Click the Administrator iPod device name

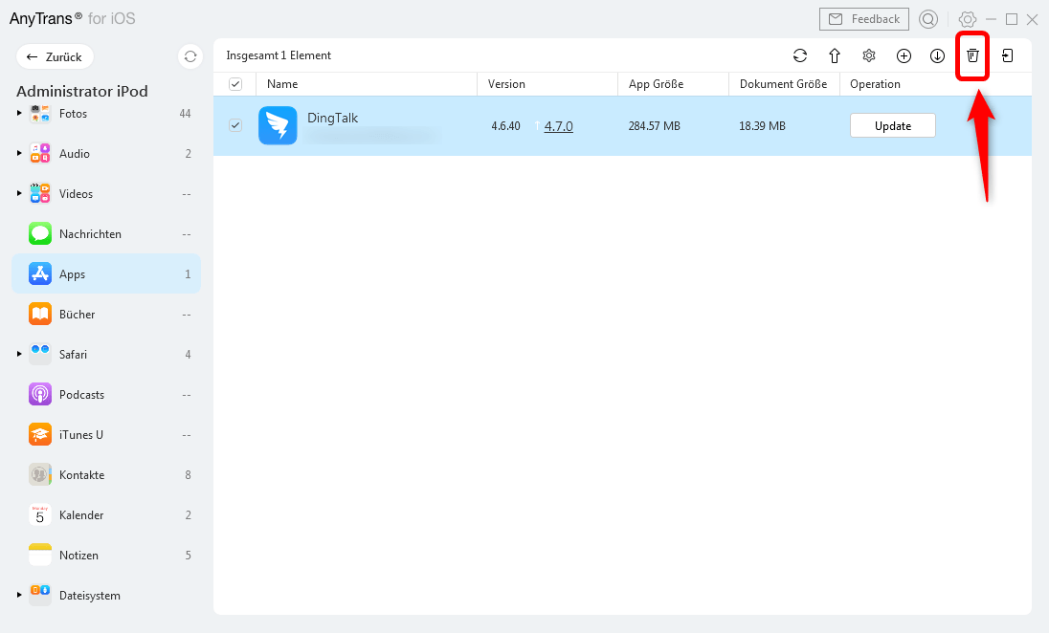[82, 91]
